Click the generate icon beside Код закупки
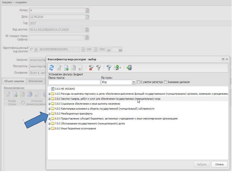The width and height of the screenshot is (232, 174). (x=87, y=30)
